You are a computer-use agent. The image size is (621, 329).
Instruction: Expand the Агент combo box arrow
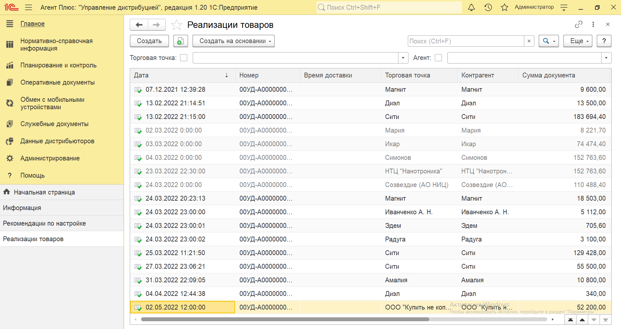point(606,58)
